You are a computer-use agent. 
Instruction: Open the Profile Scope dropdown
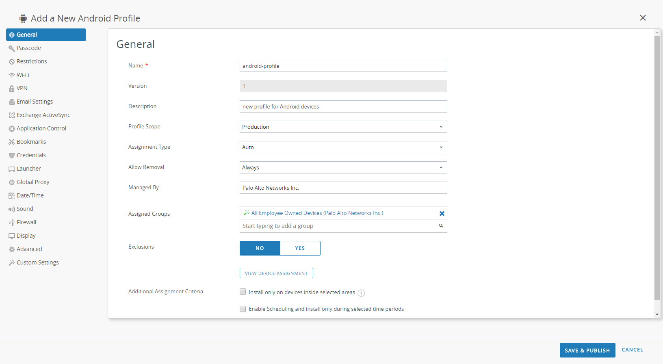343,127
